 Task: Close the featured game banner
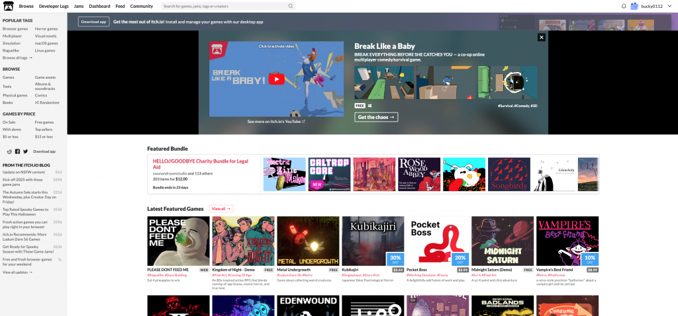[542, 37]
